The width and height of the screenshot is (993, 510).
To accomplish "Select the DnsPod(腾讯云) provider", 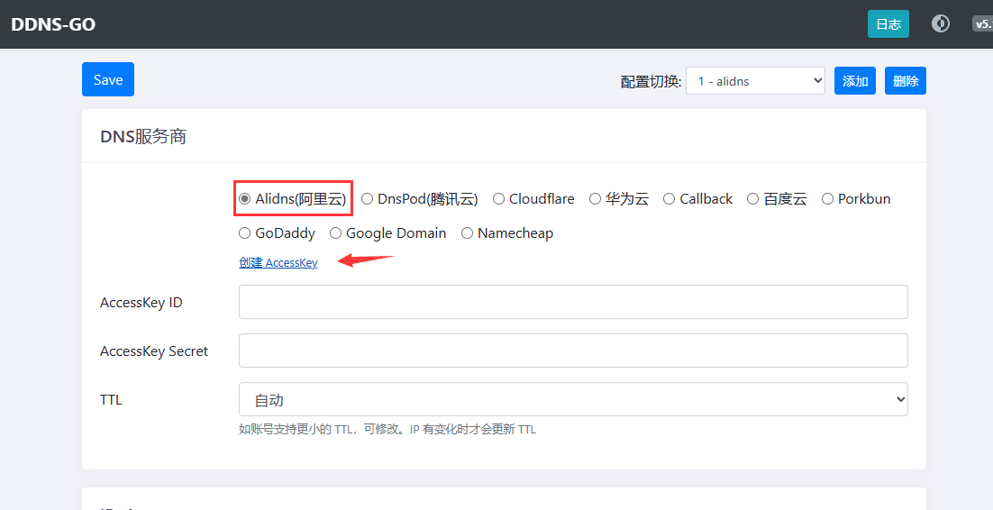I will click(x=367, y=199).
